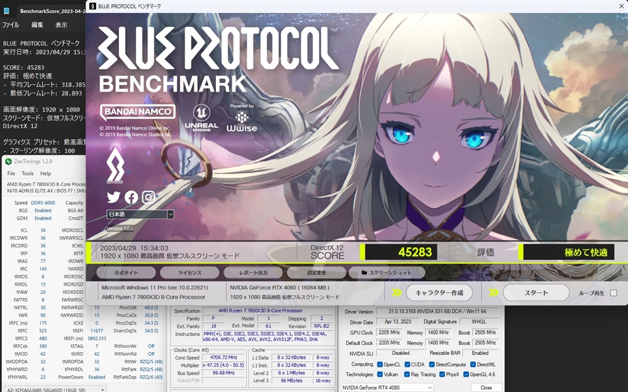Toggle the ループ再生 checkbox
628x392 pixels.
(613, 293)
